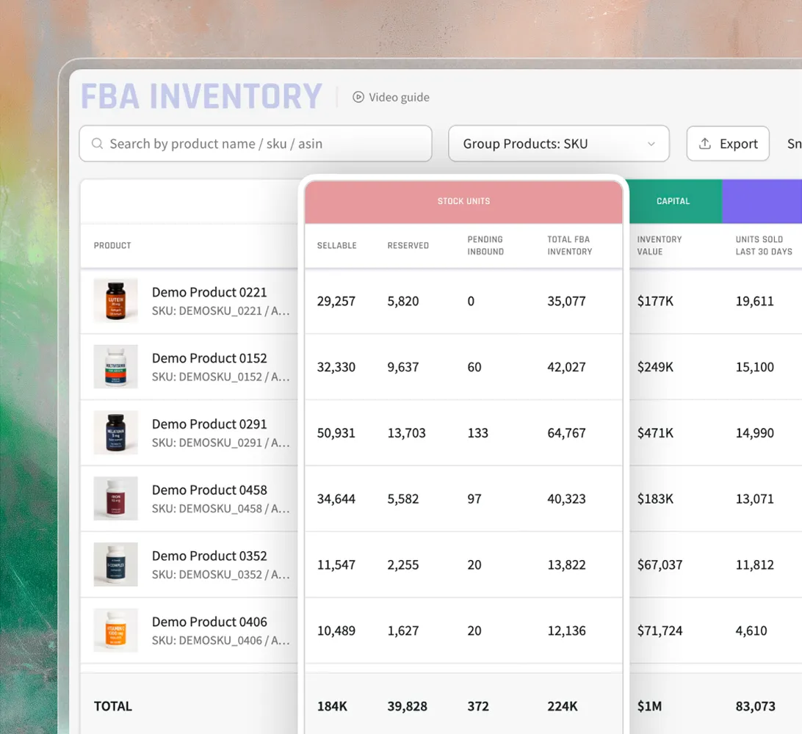This screenshot has width=802, height=734.
Task: Click the Group Products chevron arrow
Action: click(x=651, y=144)
